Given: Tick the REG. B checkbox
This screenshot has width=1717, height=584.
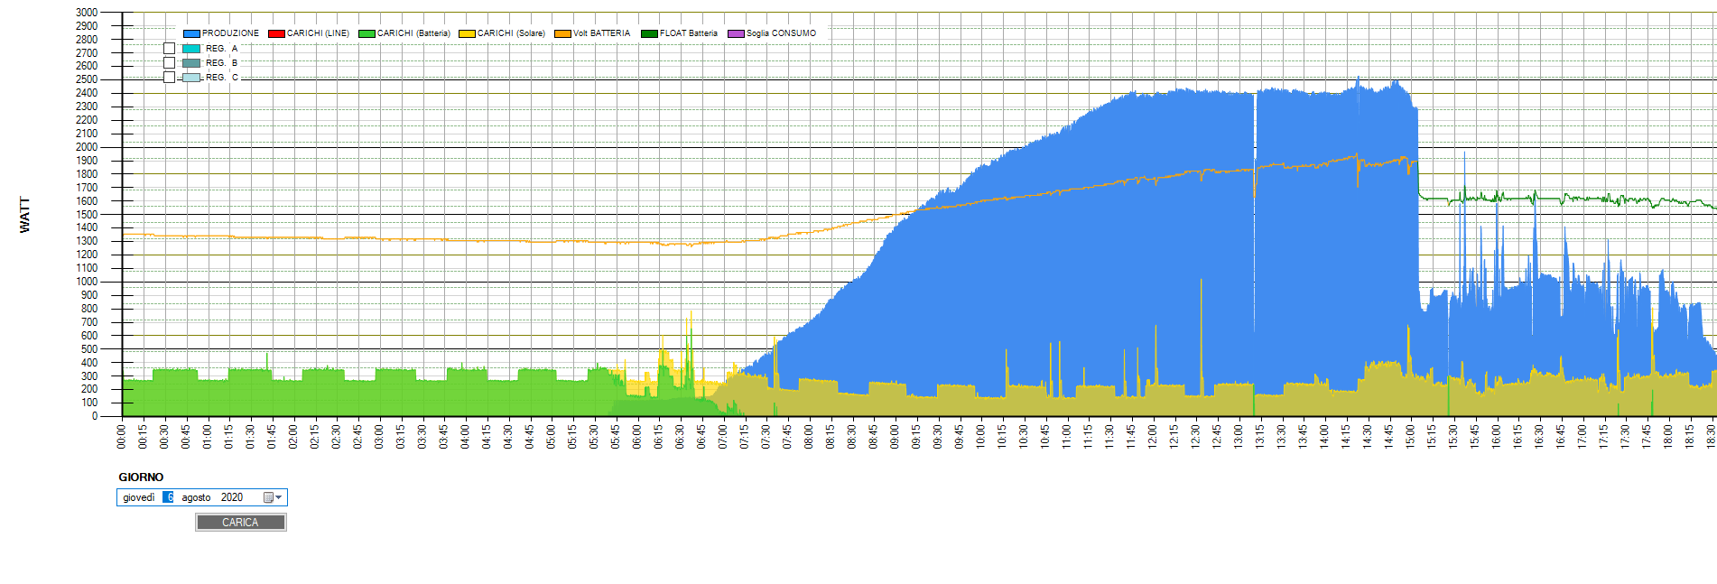Looking at the screenshot, I should 169,63.
